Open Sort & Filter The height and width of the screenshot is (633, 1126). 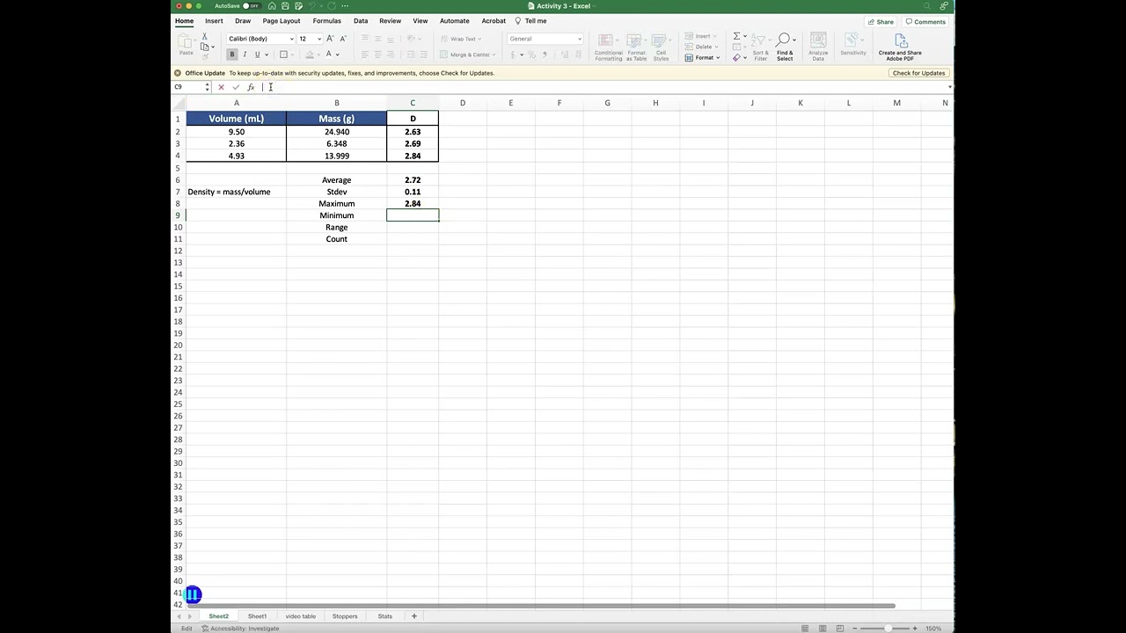(760, 47)
